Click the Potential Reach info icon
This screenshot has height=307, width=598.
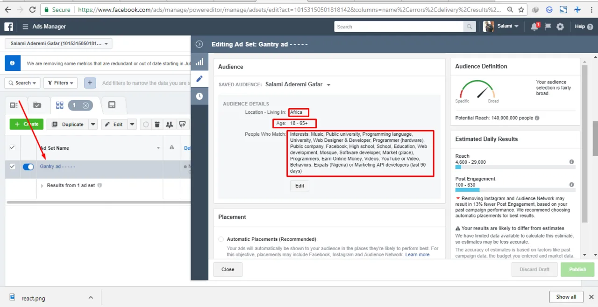(x=537, y=118)
